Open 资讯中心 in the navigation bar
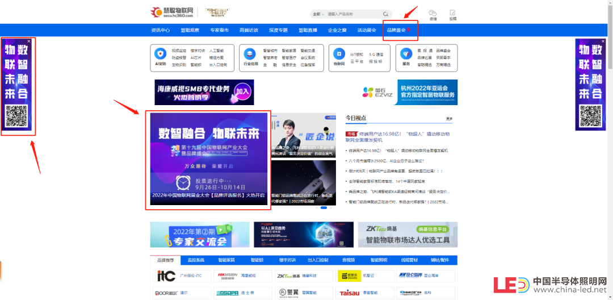Viewport: 613px width, 300px height. pos(161,30)
